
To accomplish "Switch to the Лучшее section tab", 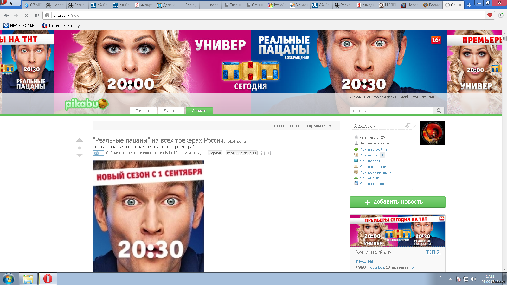I will 171,111.
